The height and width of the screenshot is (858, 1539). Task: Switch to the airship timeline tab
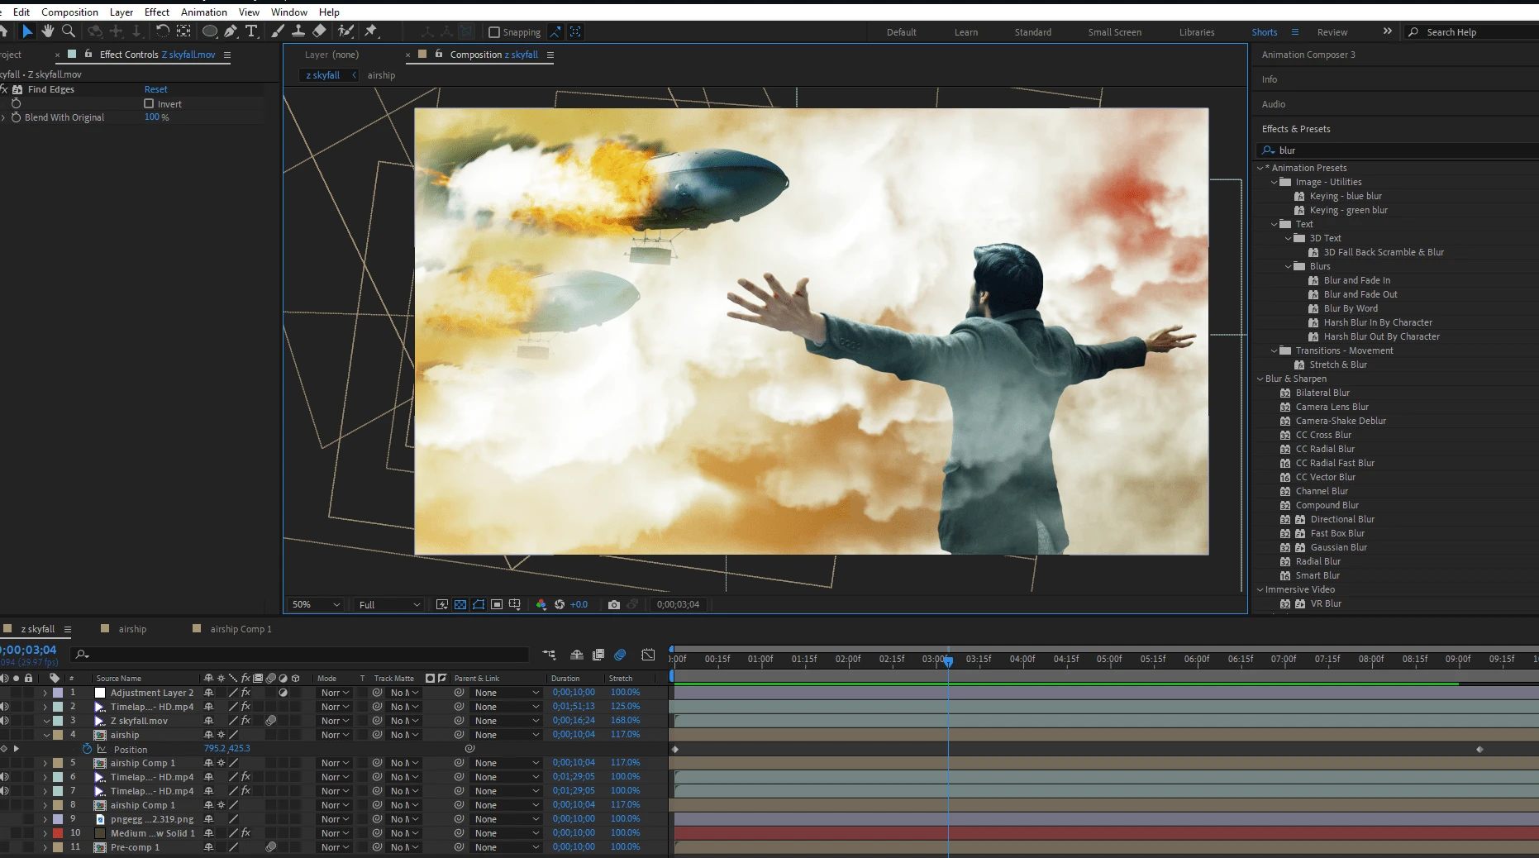click(x=132, y=629)
